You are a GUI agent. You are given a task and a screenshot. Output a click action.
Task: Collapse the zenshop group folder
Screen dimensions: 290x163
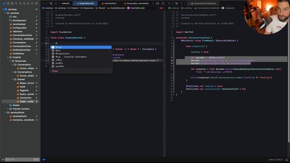pos(5,13)
